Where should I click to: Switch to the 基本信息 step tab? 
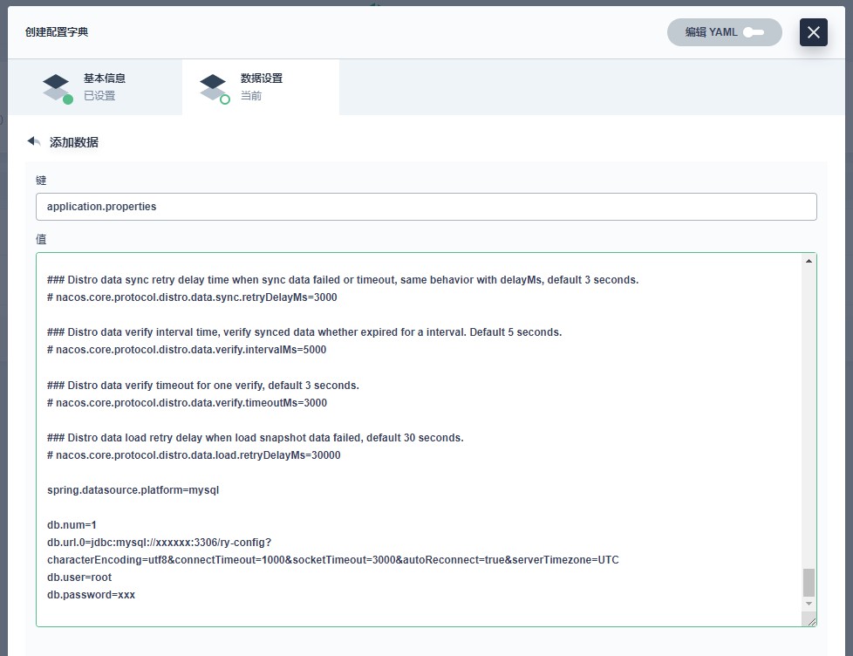(x=95, y=87)
